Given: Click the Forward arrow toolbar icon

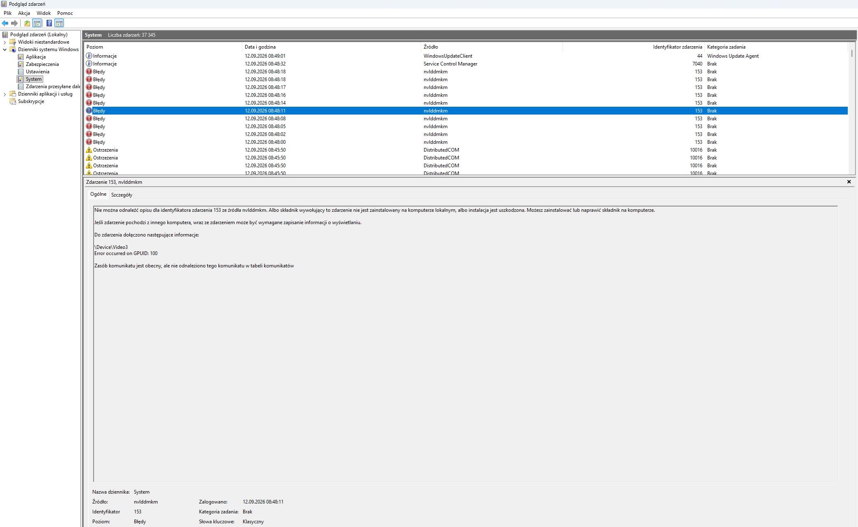Looking at the screenshot, I should point(14,23).
